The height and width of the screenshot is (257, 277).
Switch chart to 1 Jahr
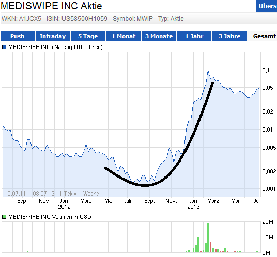coord(194,36)
